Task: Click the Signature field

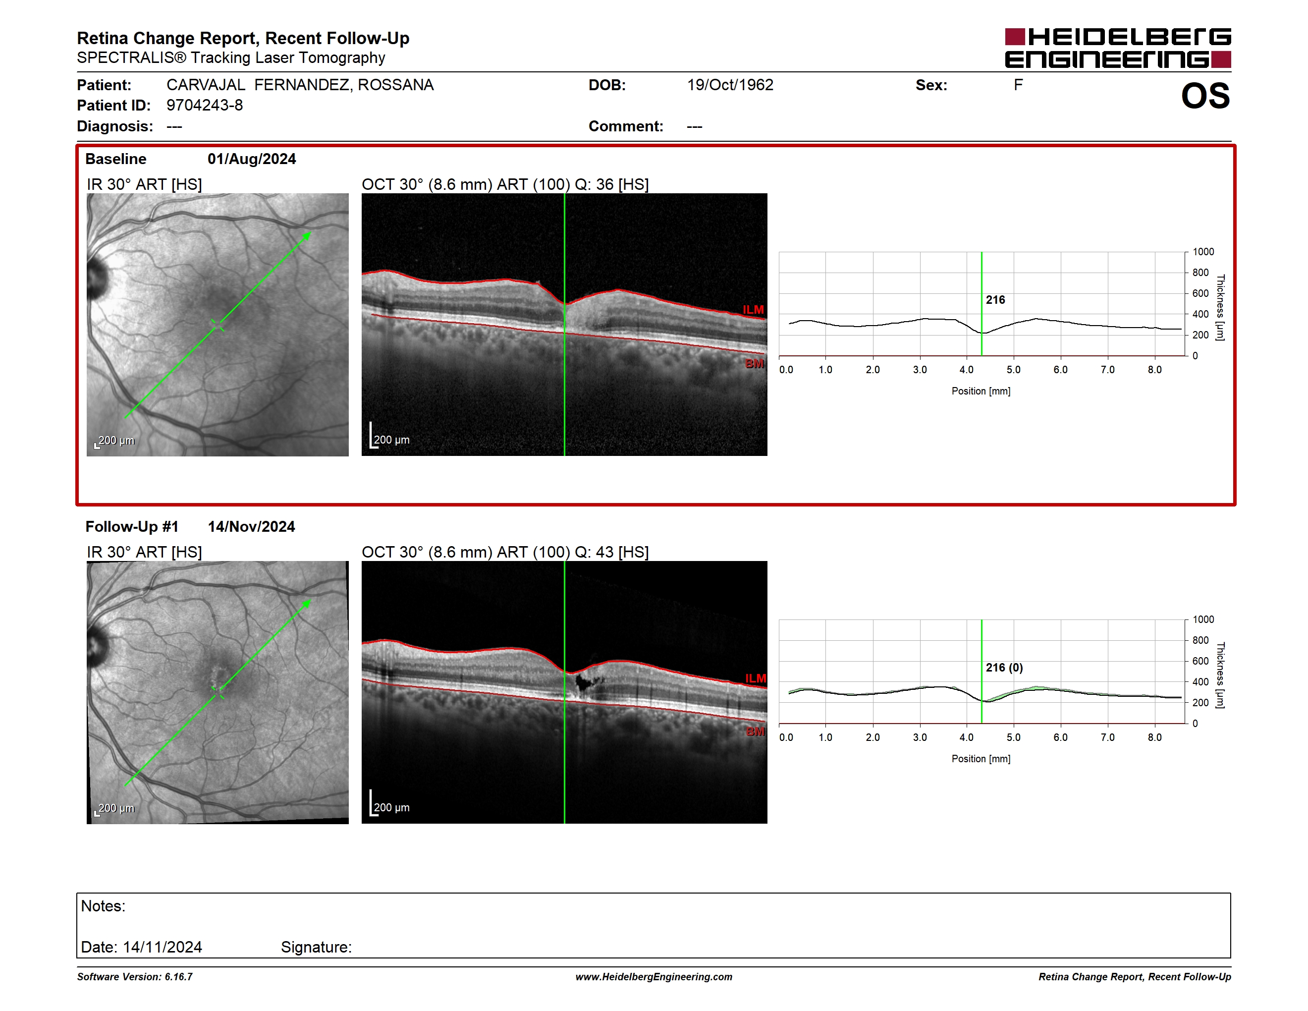Action: (316, 947)
